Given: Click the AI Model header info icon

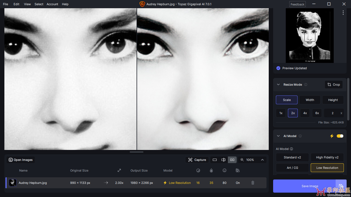Looking at the screenshot, I should 300,136.
